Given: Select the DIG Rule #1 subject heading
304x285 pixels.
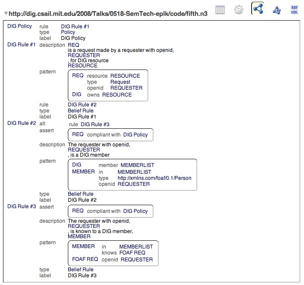Looking at the screenshot, I should pyautogui.click(x=21, y=45).
